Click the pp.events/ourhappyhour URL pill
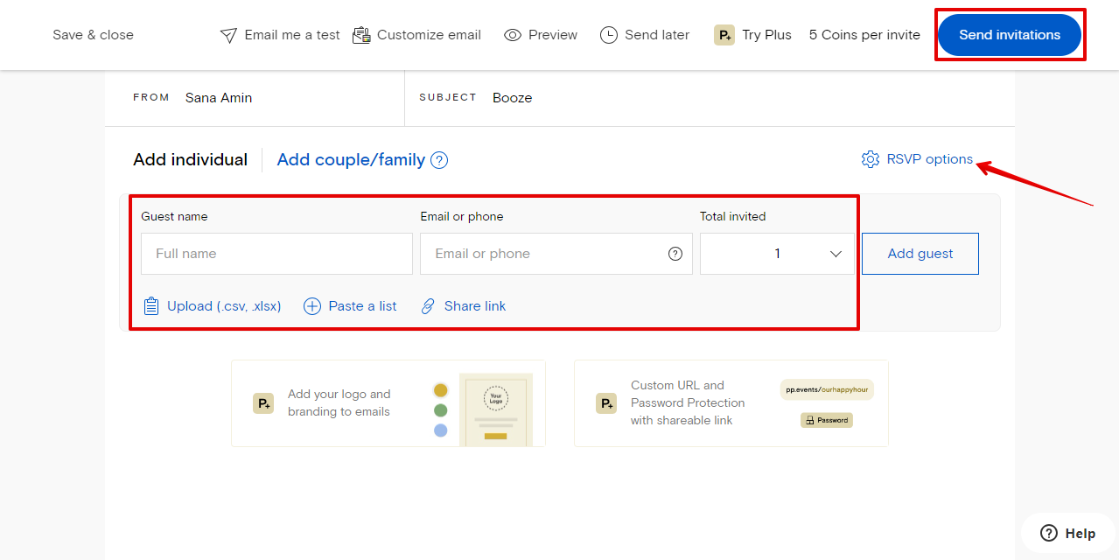 tap(827, 389)
